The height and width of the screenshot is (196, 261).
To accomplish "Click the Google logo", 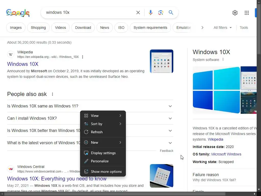I will (18, 13).
